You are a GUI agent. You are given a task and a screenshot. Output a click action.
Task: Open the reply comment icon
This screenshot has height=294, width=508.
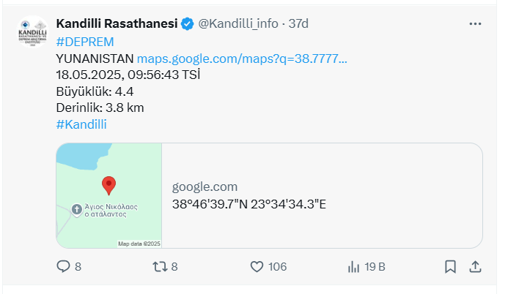click(x=63, y=266)
